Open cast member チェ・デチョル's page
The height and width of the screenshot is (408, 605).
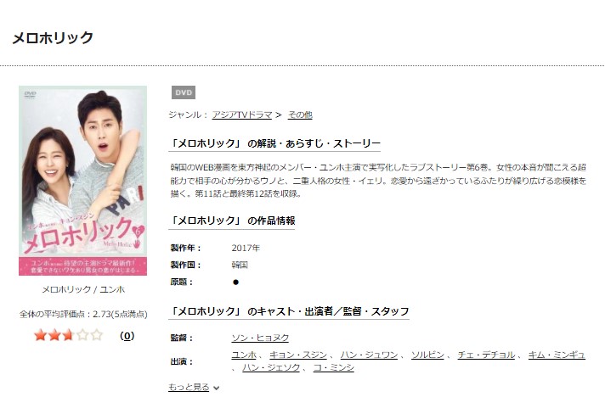click(486, 355)
